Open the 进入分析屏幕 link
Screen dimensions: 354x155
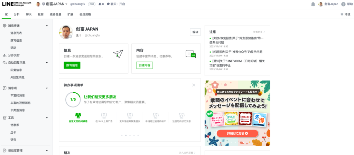coord(187,153)
